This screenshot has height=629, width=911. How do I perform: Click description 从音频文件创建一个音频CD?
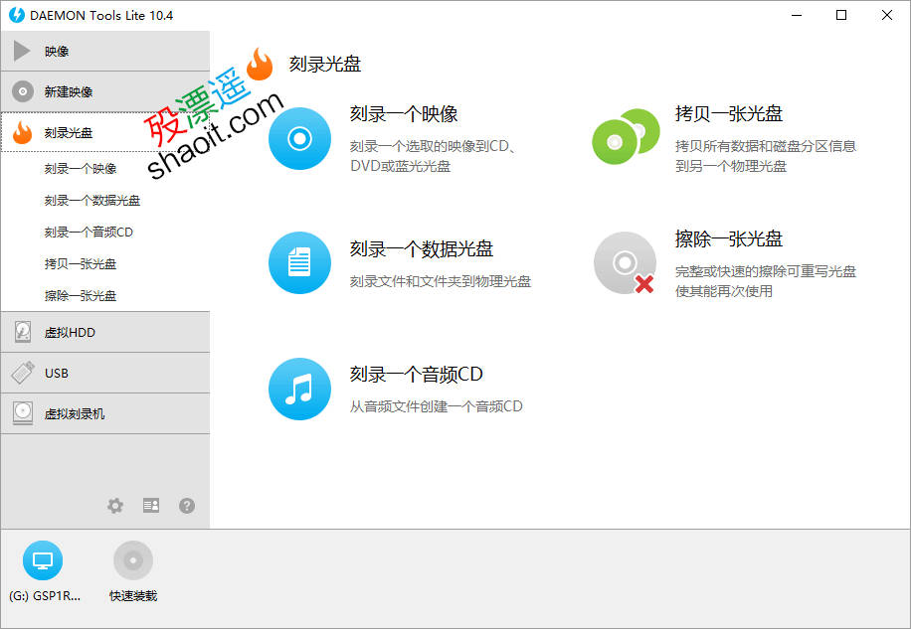[437, 406]
